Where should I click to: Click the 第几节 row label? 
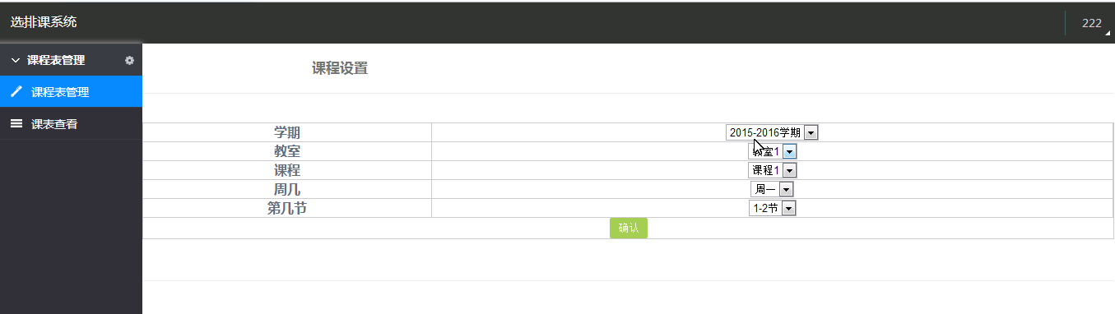(x=287, y=208)
